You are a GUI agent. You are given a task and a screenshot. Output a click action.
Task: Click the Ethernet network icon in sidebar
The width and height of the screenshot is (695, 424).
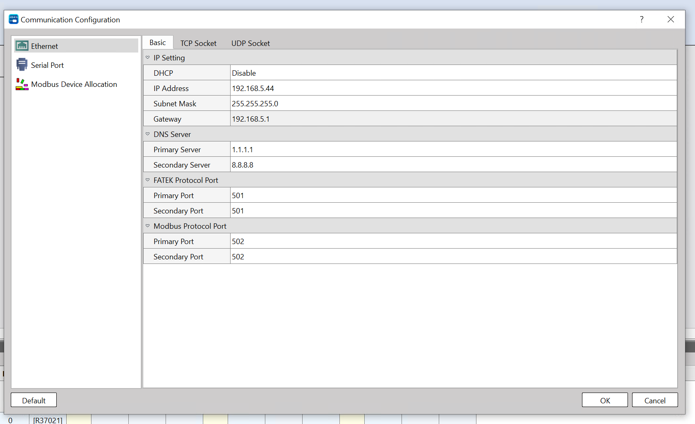point(22,46)
